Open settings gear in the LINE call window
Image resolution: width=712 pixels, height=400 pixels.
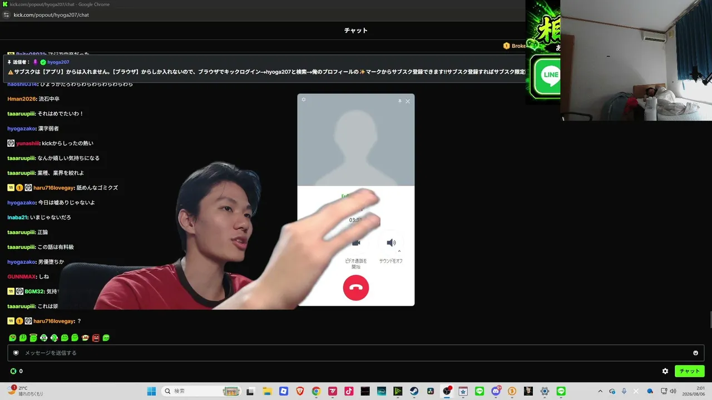[x=304, y=99]
